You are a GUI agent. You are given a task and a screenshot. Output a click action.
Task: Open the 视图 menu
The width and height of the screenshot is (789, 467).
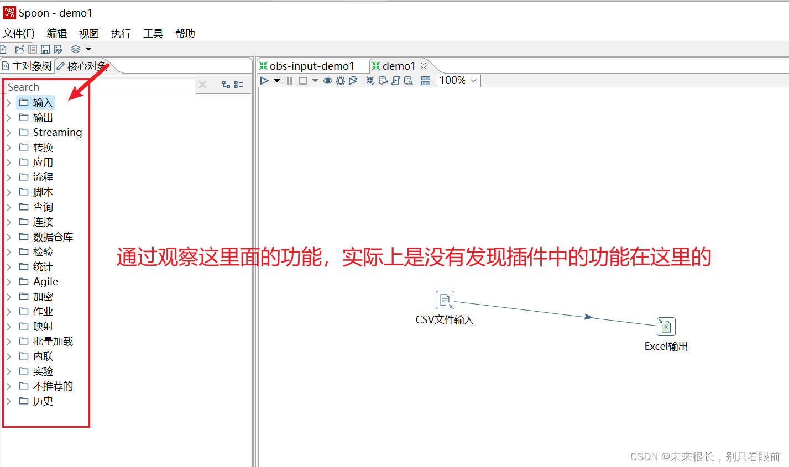(88, 34)
